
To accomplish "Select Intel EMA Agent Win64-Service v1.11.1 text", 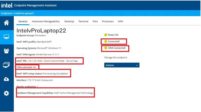I will (x=38, y=55).
